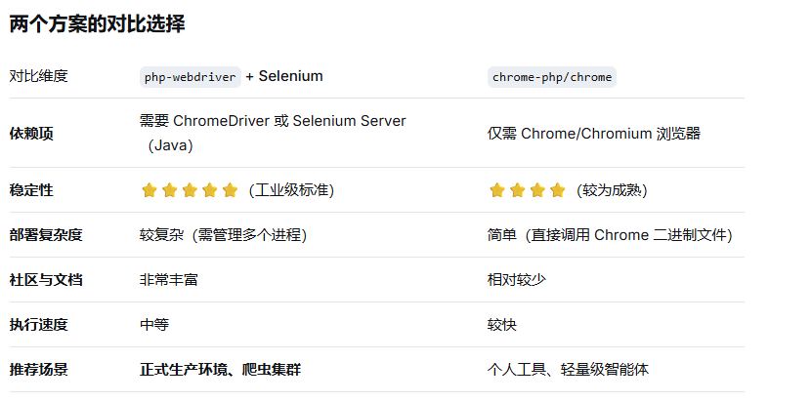
Task: Click the 部署复杂度 row label
Action: click(x=46, y=235)
